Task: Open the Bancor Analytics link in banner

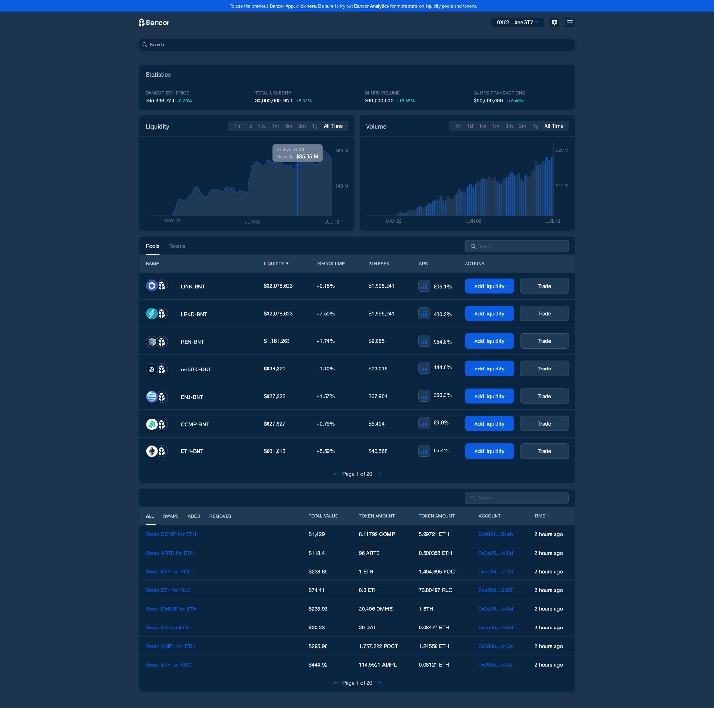Action: [x=371, y=6]
